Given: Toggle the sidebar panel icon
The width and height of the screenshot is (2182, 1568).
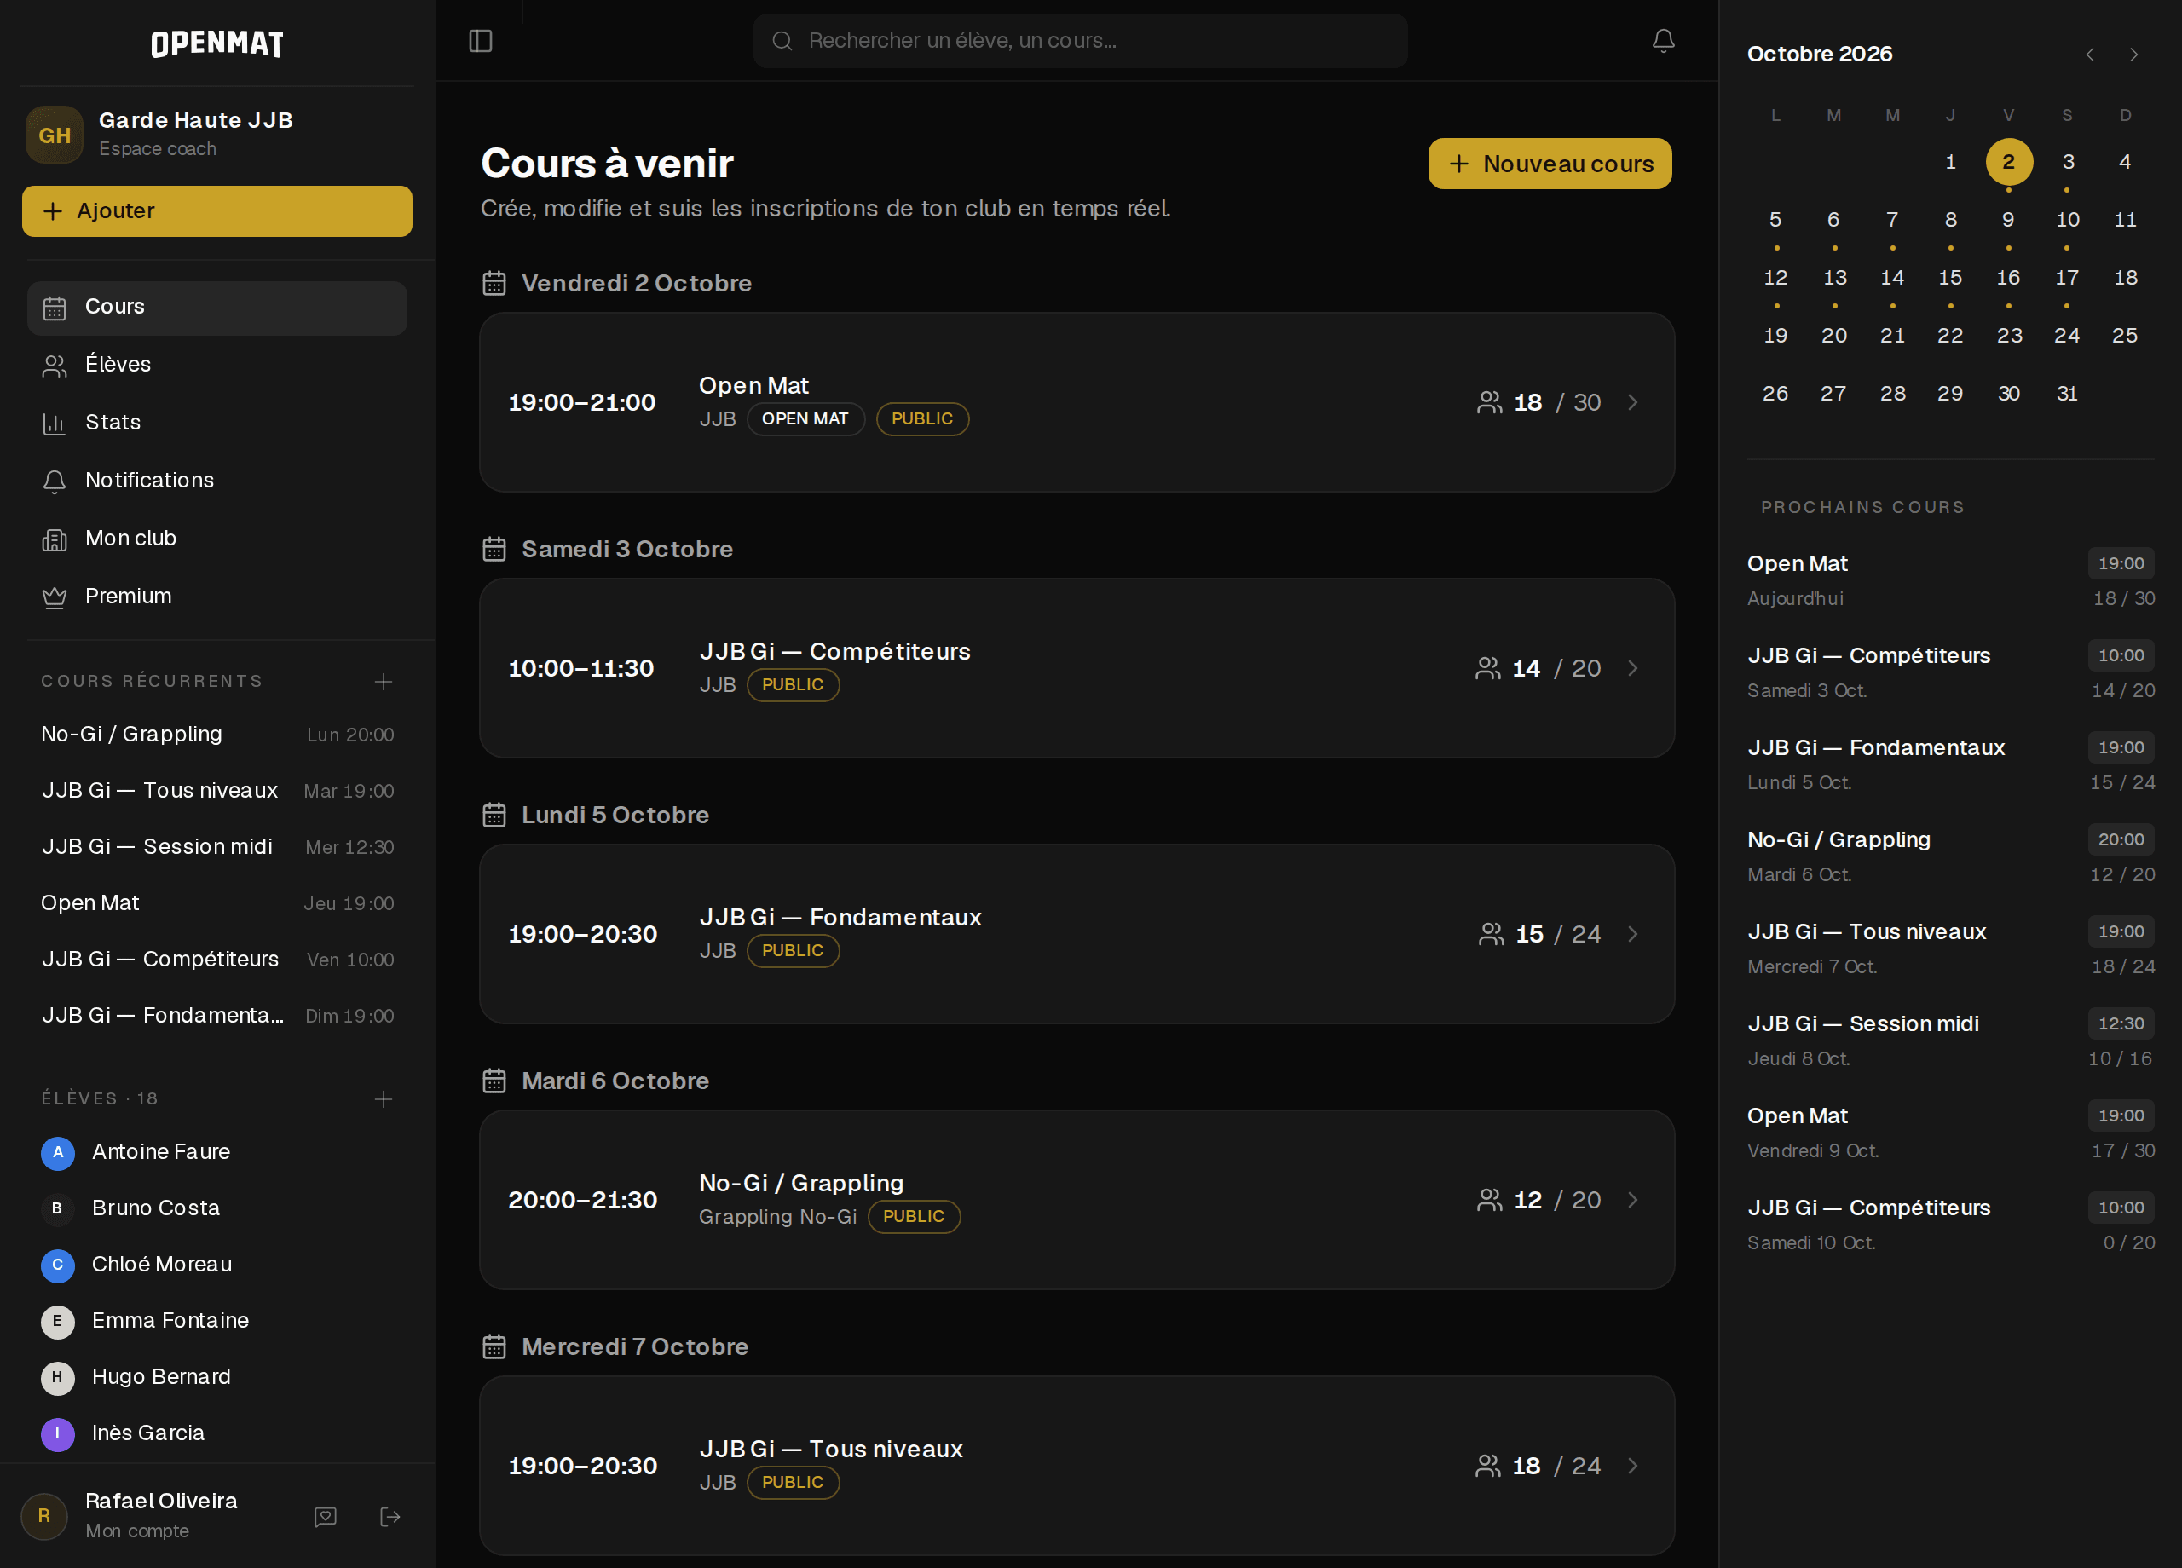Looking at the screenshot, I should 480,40.
